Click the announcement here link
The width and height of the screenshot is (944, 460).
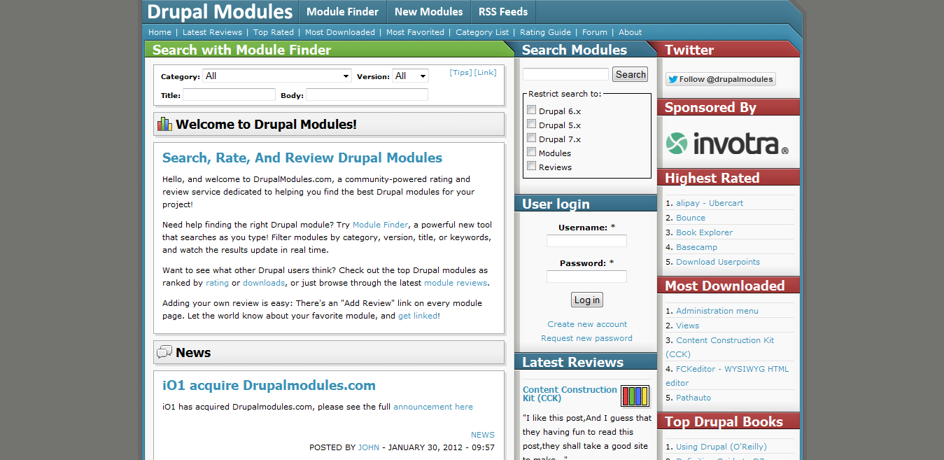click(x=433, y=407)
